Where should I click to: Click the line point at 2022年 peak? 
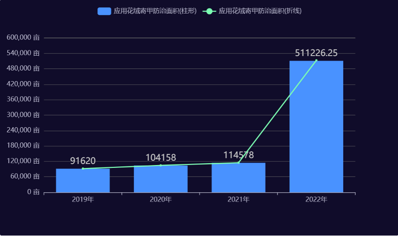point(316,60)
